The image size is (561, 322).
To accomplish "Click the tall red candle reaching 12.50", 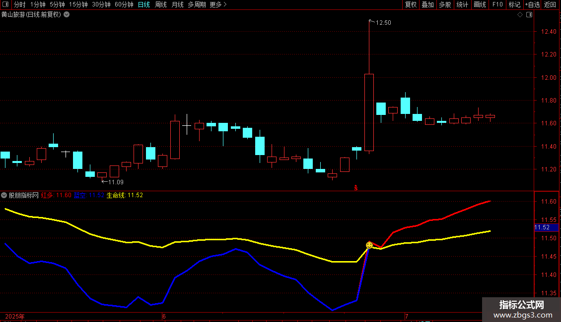I will tap(369, 112).
